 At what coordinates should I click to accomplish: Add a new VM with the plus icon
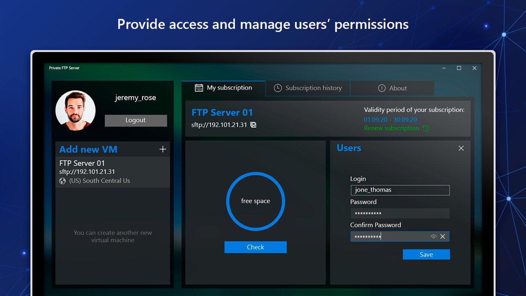162,149
